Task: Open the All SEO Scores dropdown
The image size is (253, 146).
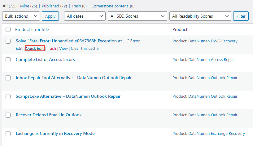Action: click(137, 16)
